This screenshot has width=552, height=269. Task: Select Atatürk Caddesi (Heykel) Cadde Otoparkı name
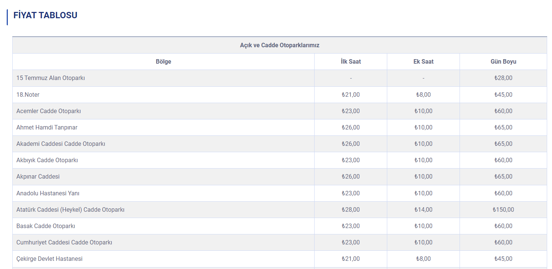pyautogui.click(x=70, y=209)
